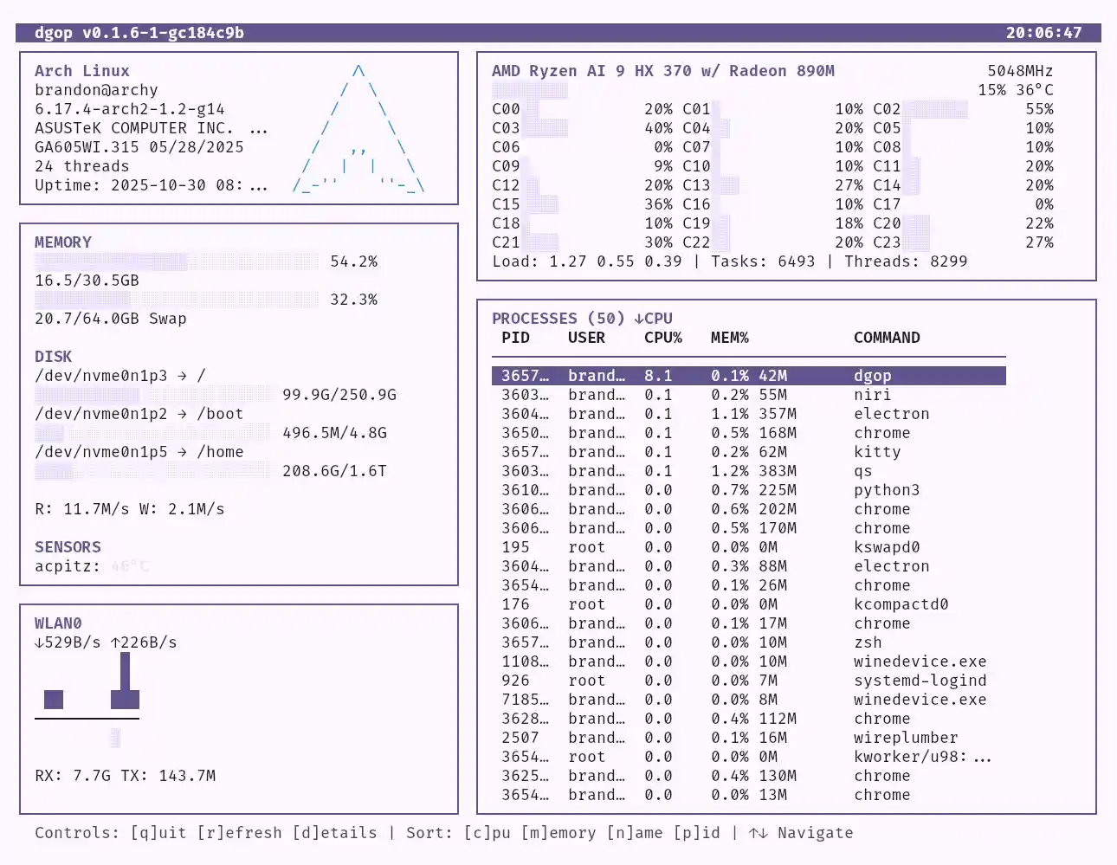Sort processes by [m]emory

[x=558, y=833]
